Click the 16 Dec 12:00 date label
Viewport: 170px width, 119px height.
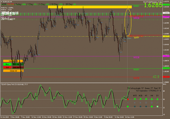[130, 117]
